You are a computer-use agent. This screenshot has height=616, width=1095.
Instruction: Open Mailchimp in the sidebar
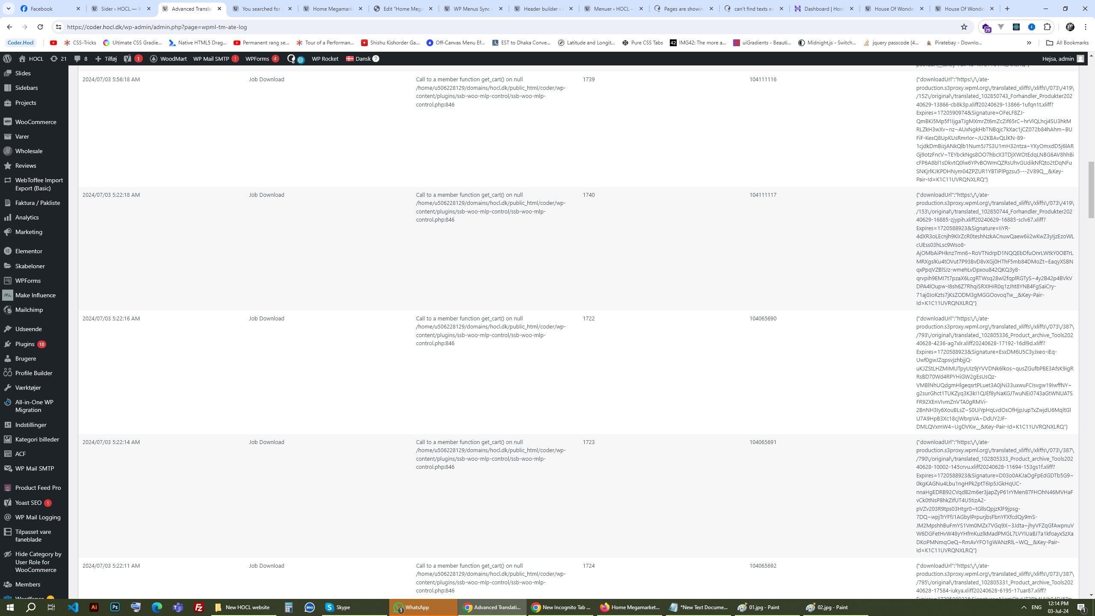pos(29,310)
